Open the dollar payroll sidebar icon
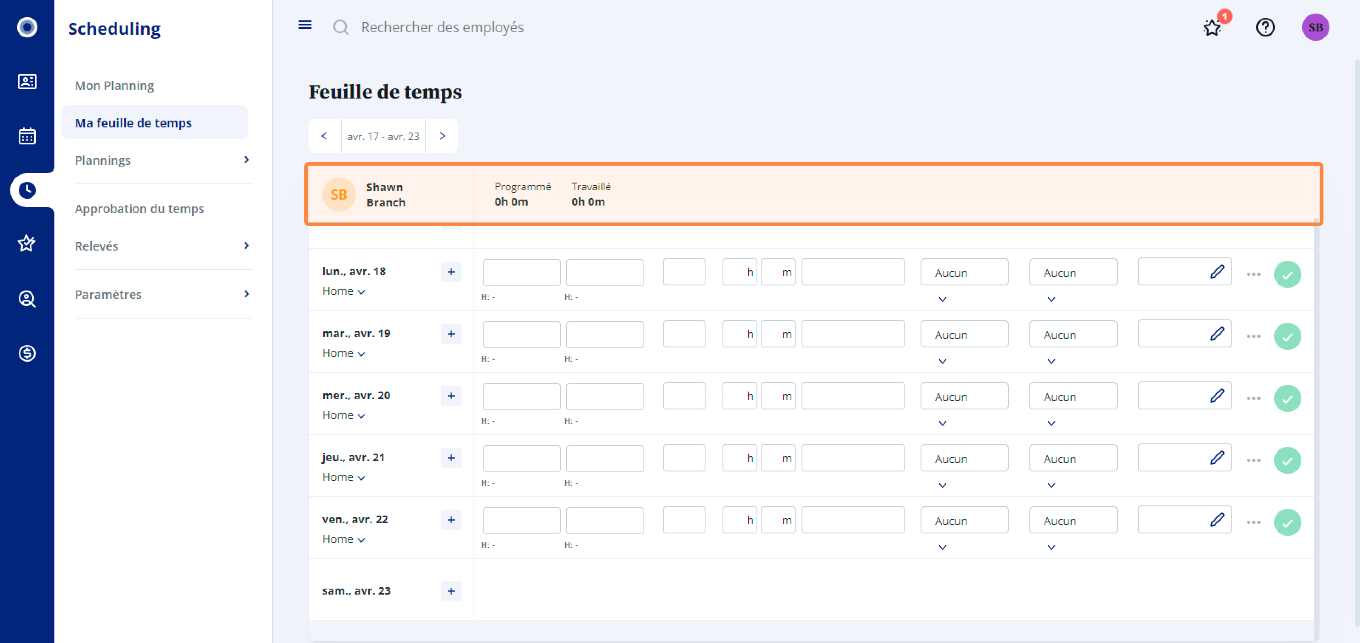 (x=27, y=353)
